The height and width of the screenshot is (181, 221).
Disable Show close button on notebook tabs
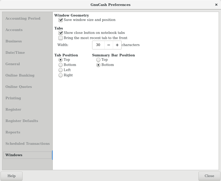click(x=92, y=33)
